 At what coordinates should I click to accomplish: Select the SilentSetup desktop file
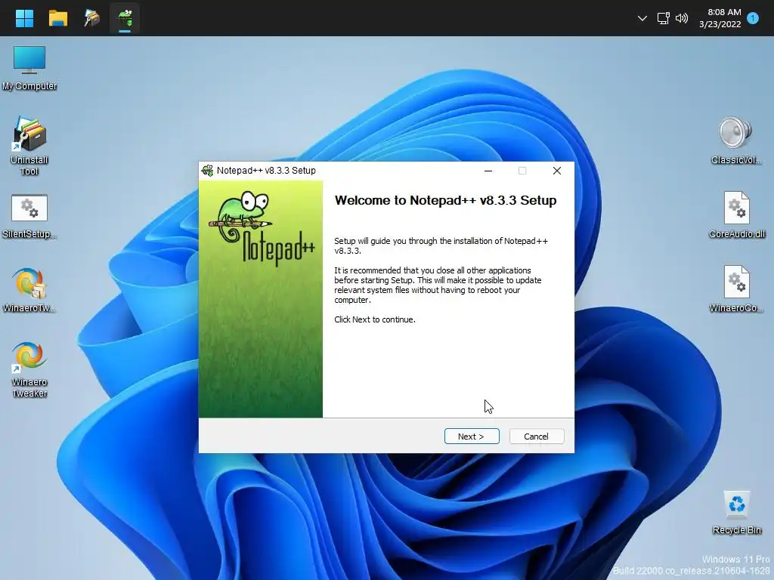[x=29, y=216]
